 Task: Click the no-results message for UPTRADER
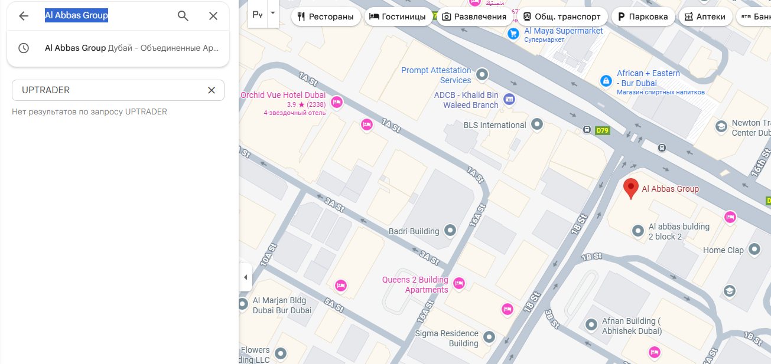(x=89, y=112)
